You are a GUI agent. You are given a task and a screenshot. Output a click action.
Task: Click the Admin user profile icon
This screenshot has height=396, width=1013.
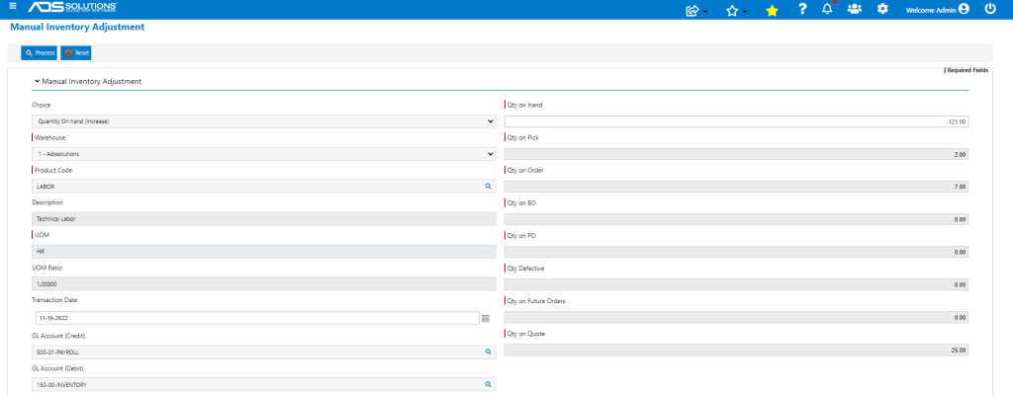point(964,9)
